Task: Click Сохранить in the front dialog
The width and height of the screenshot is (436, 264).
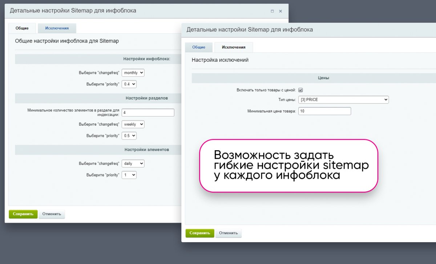Action: [200, 233]
